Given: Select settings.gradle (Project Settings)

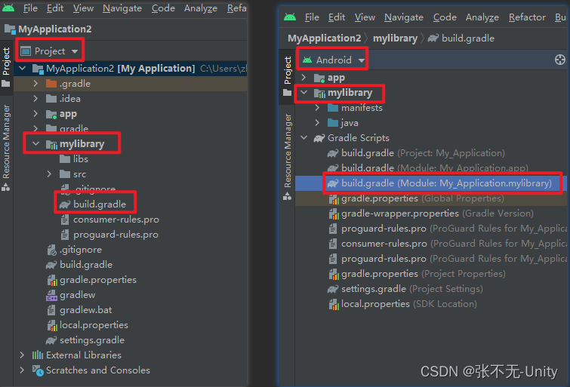Looking at the screenshot, I should click(405, 289).
